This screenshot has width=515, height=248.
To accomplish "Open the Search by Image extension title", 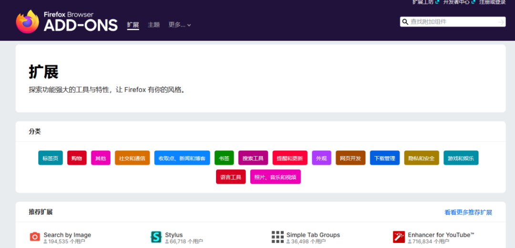I will pyautogui.click(x=67, y=235).
